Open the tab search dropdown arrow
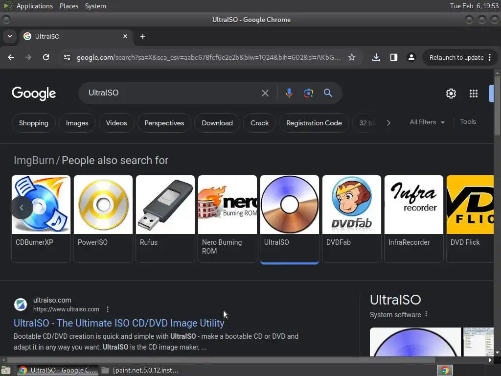The image size is (501, 376). [10, 36]
